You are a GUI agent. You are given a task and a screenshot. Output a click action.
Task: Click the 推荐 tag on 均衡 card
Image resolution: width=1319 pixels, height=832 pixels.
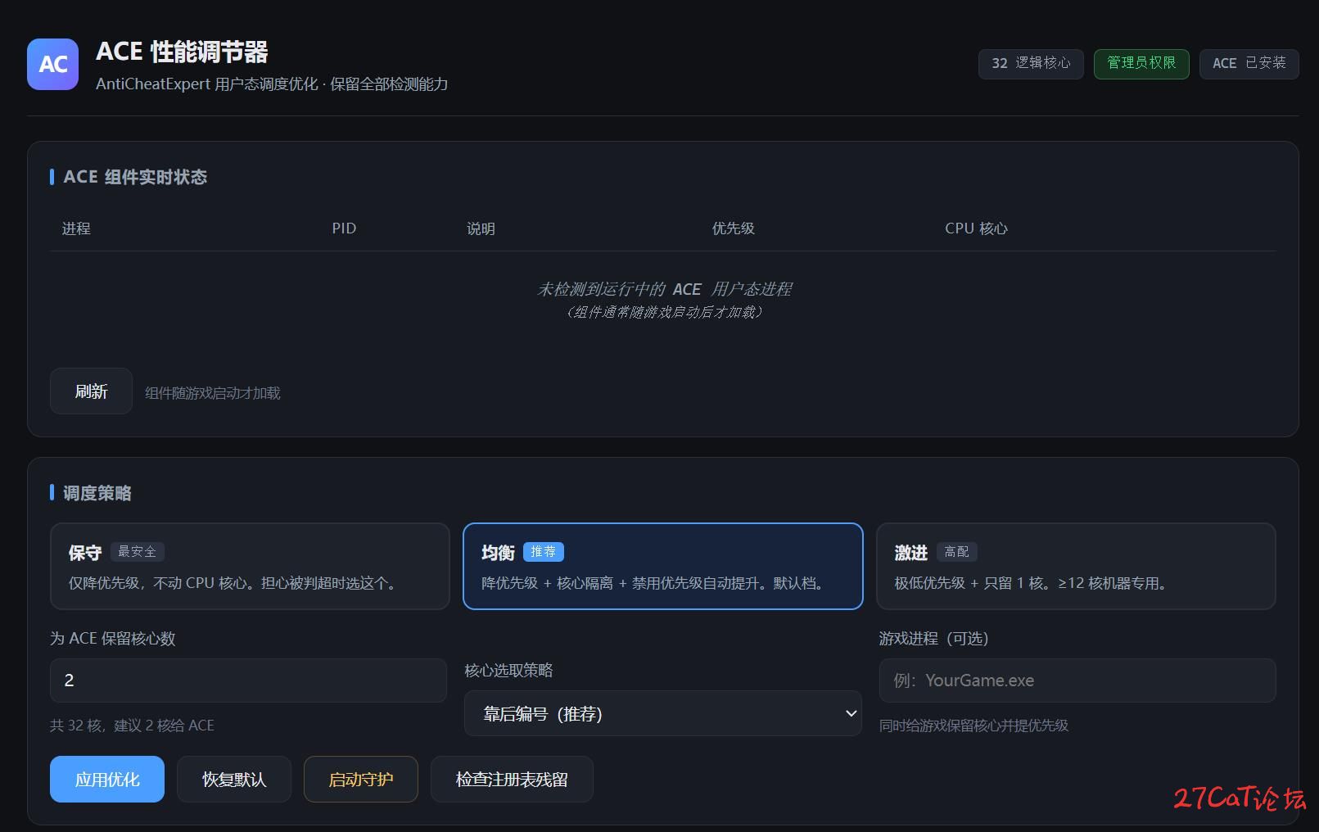pyautogui.click(x=543, y=552)
